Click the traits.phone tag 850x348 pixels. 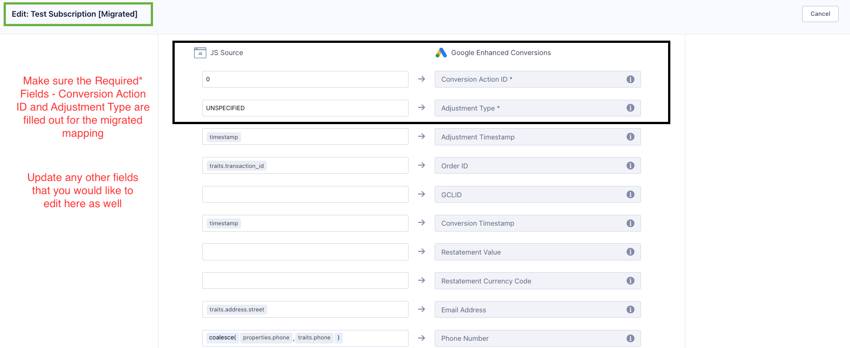[x=314, y=338]
